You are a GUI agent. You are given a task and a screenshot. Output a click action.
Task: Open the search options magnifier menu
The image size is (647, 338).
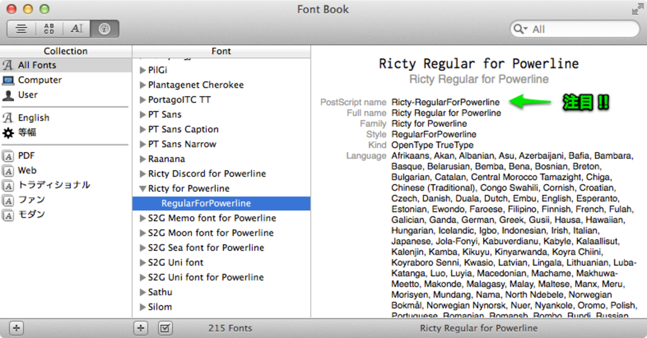tap(521, 29)
